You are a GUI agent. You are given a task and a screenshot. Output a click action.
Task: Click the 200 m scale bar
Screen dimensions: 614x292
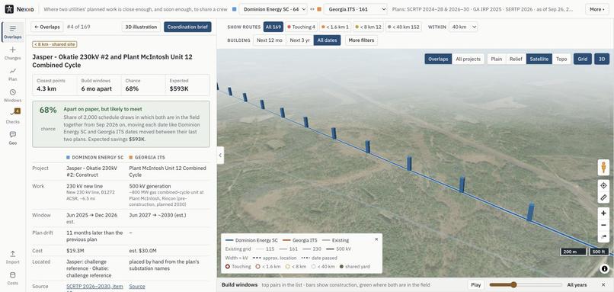pos(573,252)
